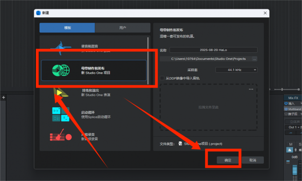Screen dimensions: 302x181
Task: Click the plus add-track button in background
Action: (x=4, y=97)
